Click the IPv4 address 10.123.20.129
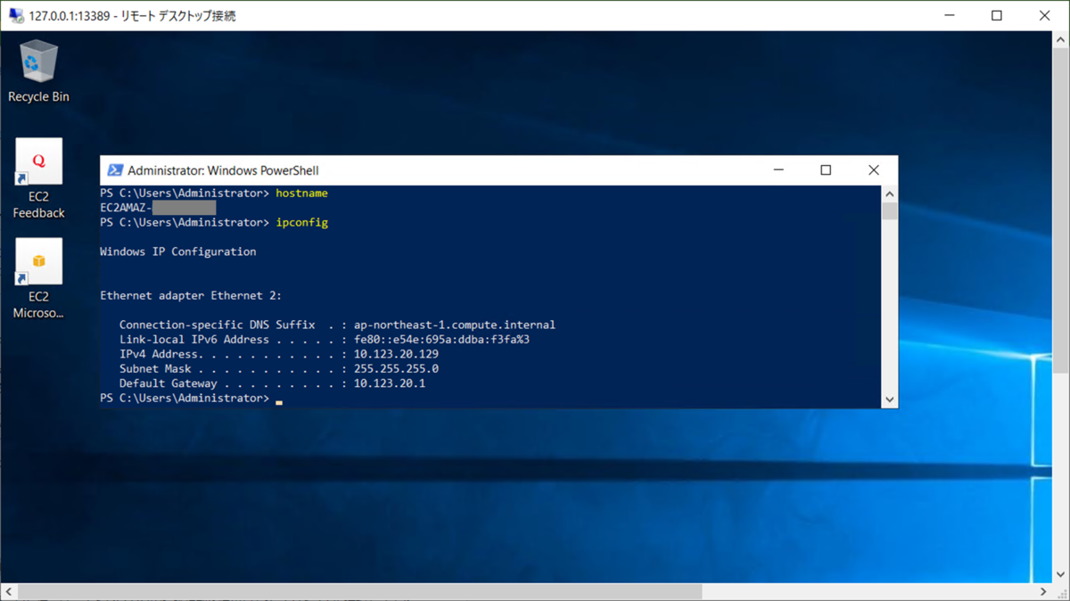 (x=396, y=354)
